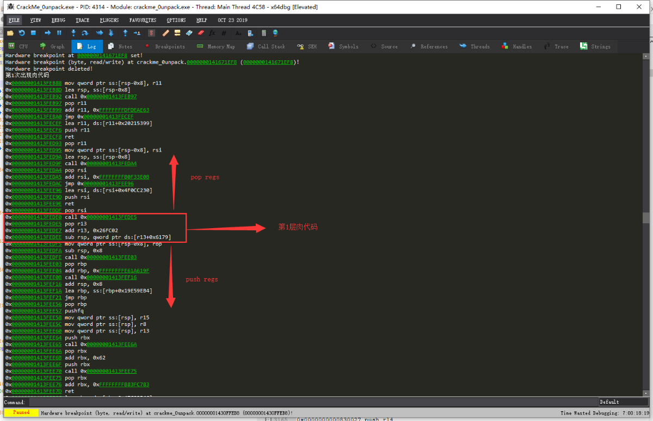This screenshot has height=421, width=653.
Task: Switch to the Source tab
Action: tap(384, 46)
